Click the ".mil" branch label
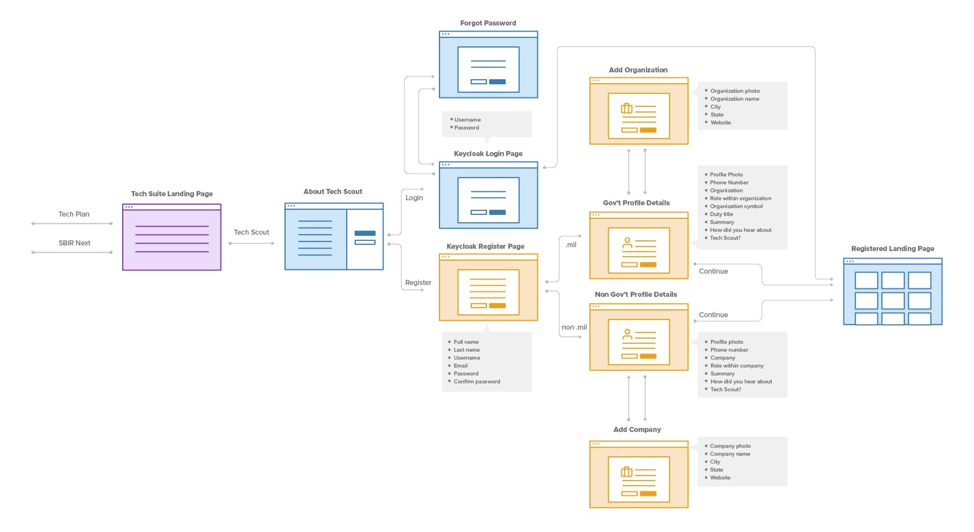 coord(571,245)
